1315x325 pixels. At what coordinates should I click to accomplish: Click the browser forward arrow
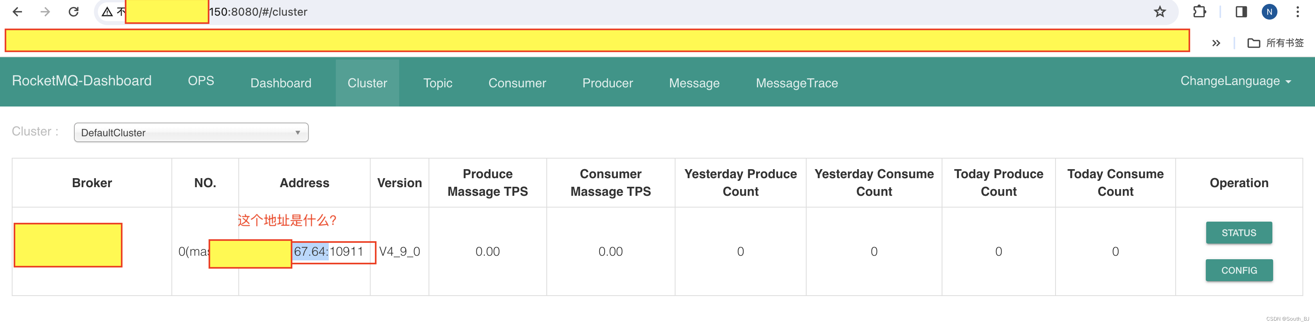[x=45, y=12]
